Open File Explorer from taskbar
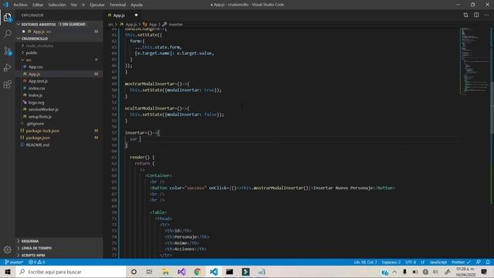 coord(165,272)
